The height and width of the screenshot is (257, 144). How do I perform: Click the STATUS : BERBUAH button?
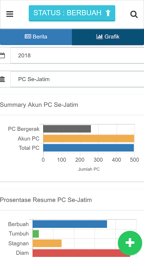72,13
